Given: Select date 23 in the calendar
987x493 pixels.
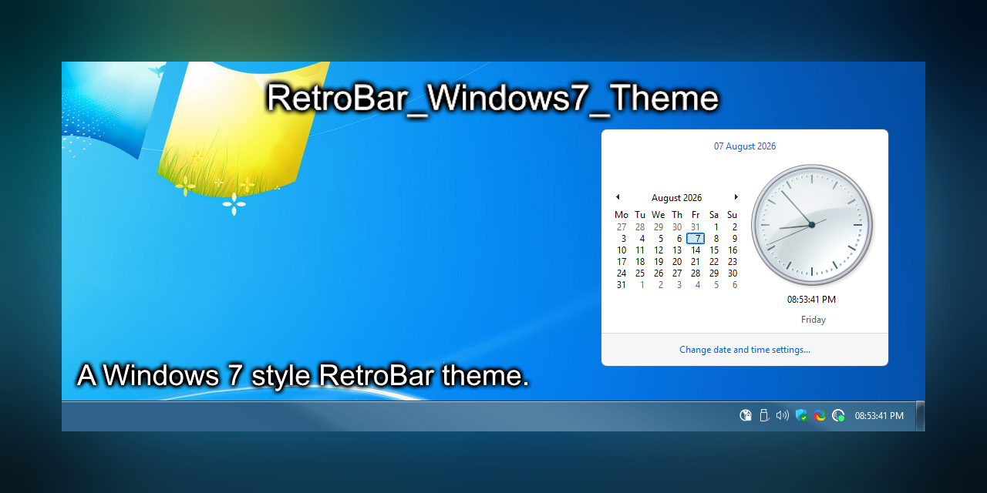Looking at the screenshot, I should coord(733,262).
